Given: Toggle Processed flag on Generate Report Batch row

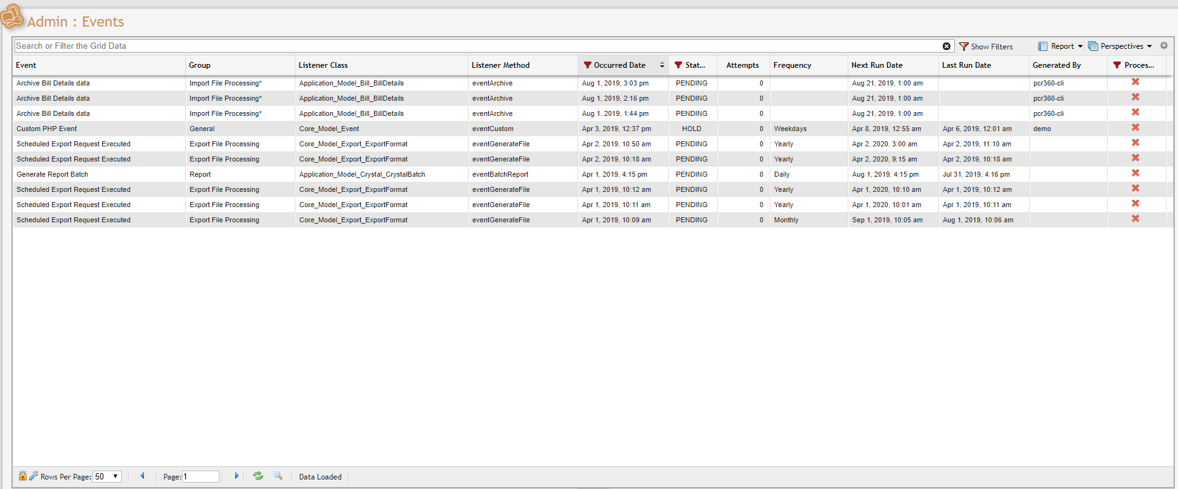Looking at the screenshot, I should click(1136, 174).
